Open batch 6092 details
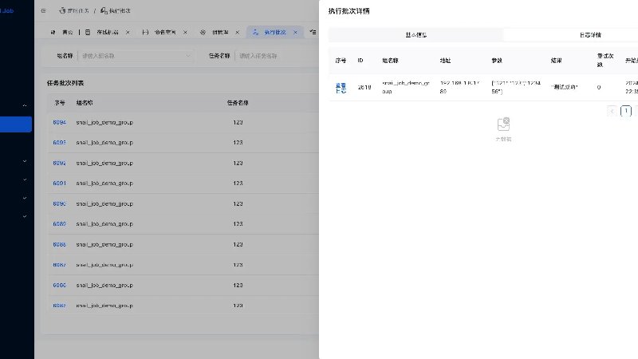 pos(59,163)
